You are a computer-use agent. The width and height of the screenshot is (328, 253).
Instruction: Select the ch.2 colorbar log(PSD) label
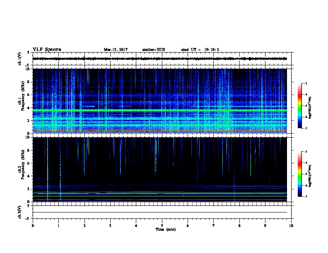tap(310, 176)
